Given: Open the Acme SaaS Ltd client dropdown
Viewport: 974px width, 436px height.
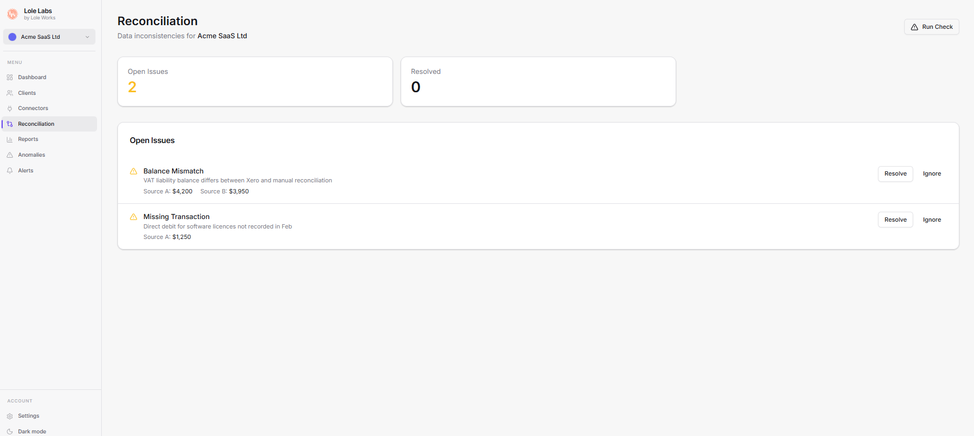Looking at the screenshot, I should pos(49,37).
